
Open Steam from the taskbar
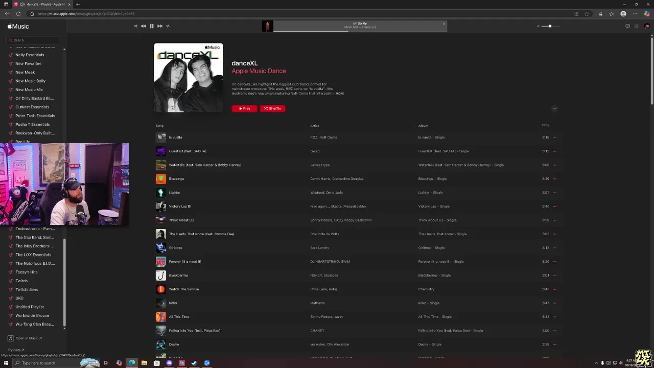[194, 363]
